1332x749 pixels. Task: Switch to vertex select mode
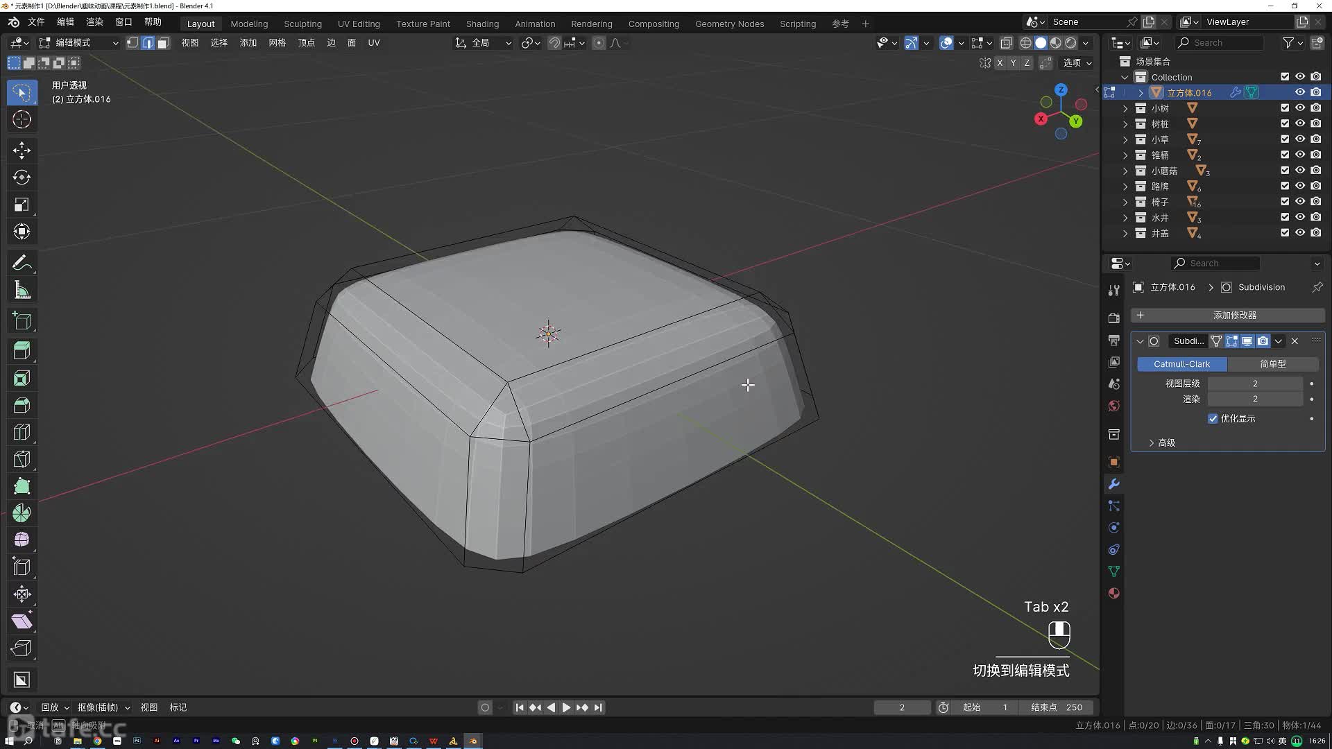pos(133,43)
